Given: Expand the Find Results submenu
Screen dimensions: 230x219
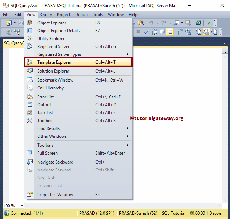Looking at the screenshot, I should tap(78, 128).
